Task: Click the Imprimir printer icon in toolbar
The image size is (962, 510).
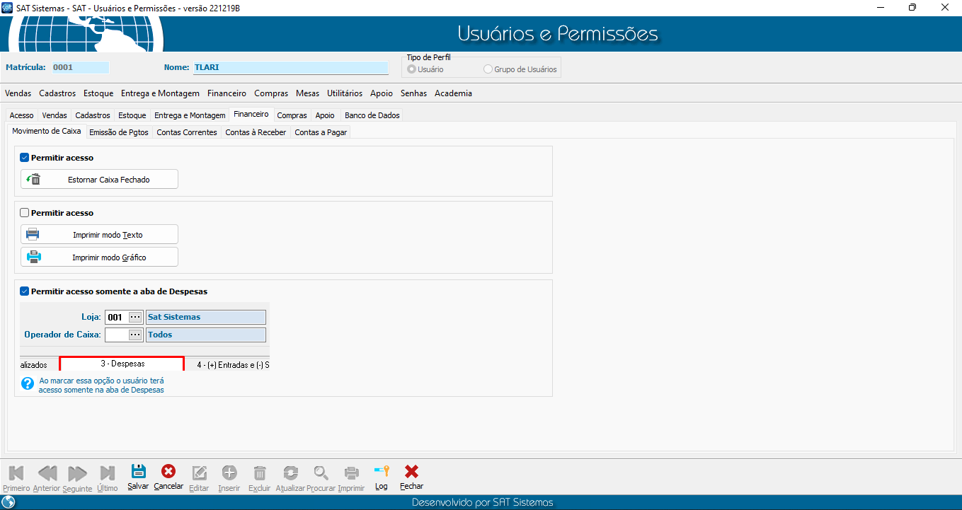Action: pos(351,473)
